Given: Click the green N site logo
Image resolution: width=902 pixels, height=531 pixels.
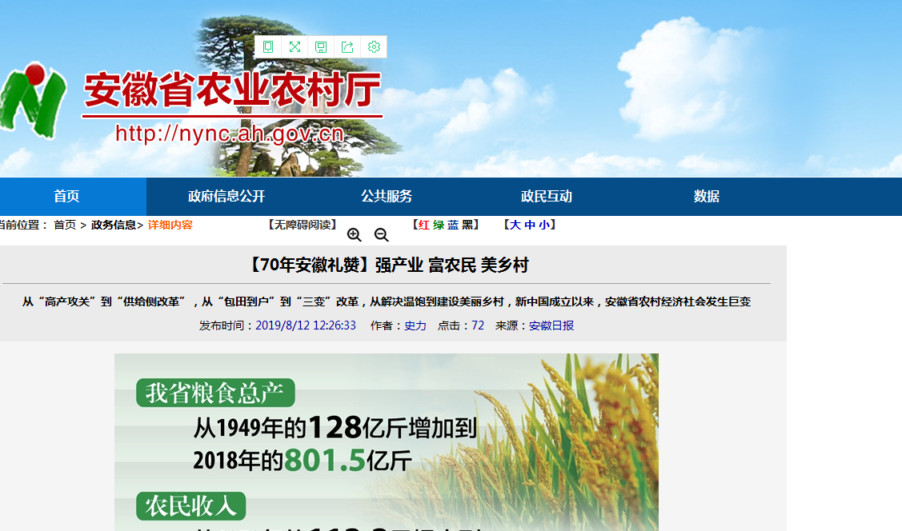Looking at the screenshot, I should pos(33,100).
